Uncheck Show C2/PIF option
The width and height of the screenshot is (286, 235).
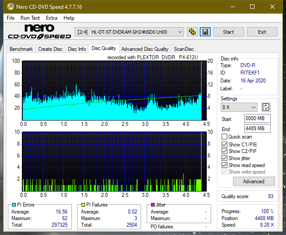tap(224, 151)
